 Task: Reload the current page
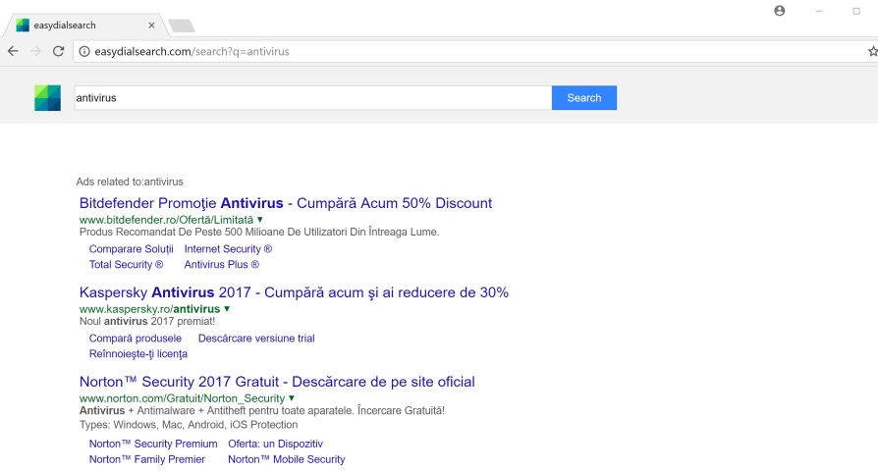click(58, 51)
